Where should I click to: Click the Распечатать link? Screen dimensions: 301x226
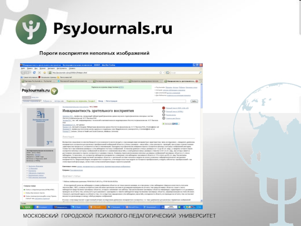click(x=171, y=115)
